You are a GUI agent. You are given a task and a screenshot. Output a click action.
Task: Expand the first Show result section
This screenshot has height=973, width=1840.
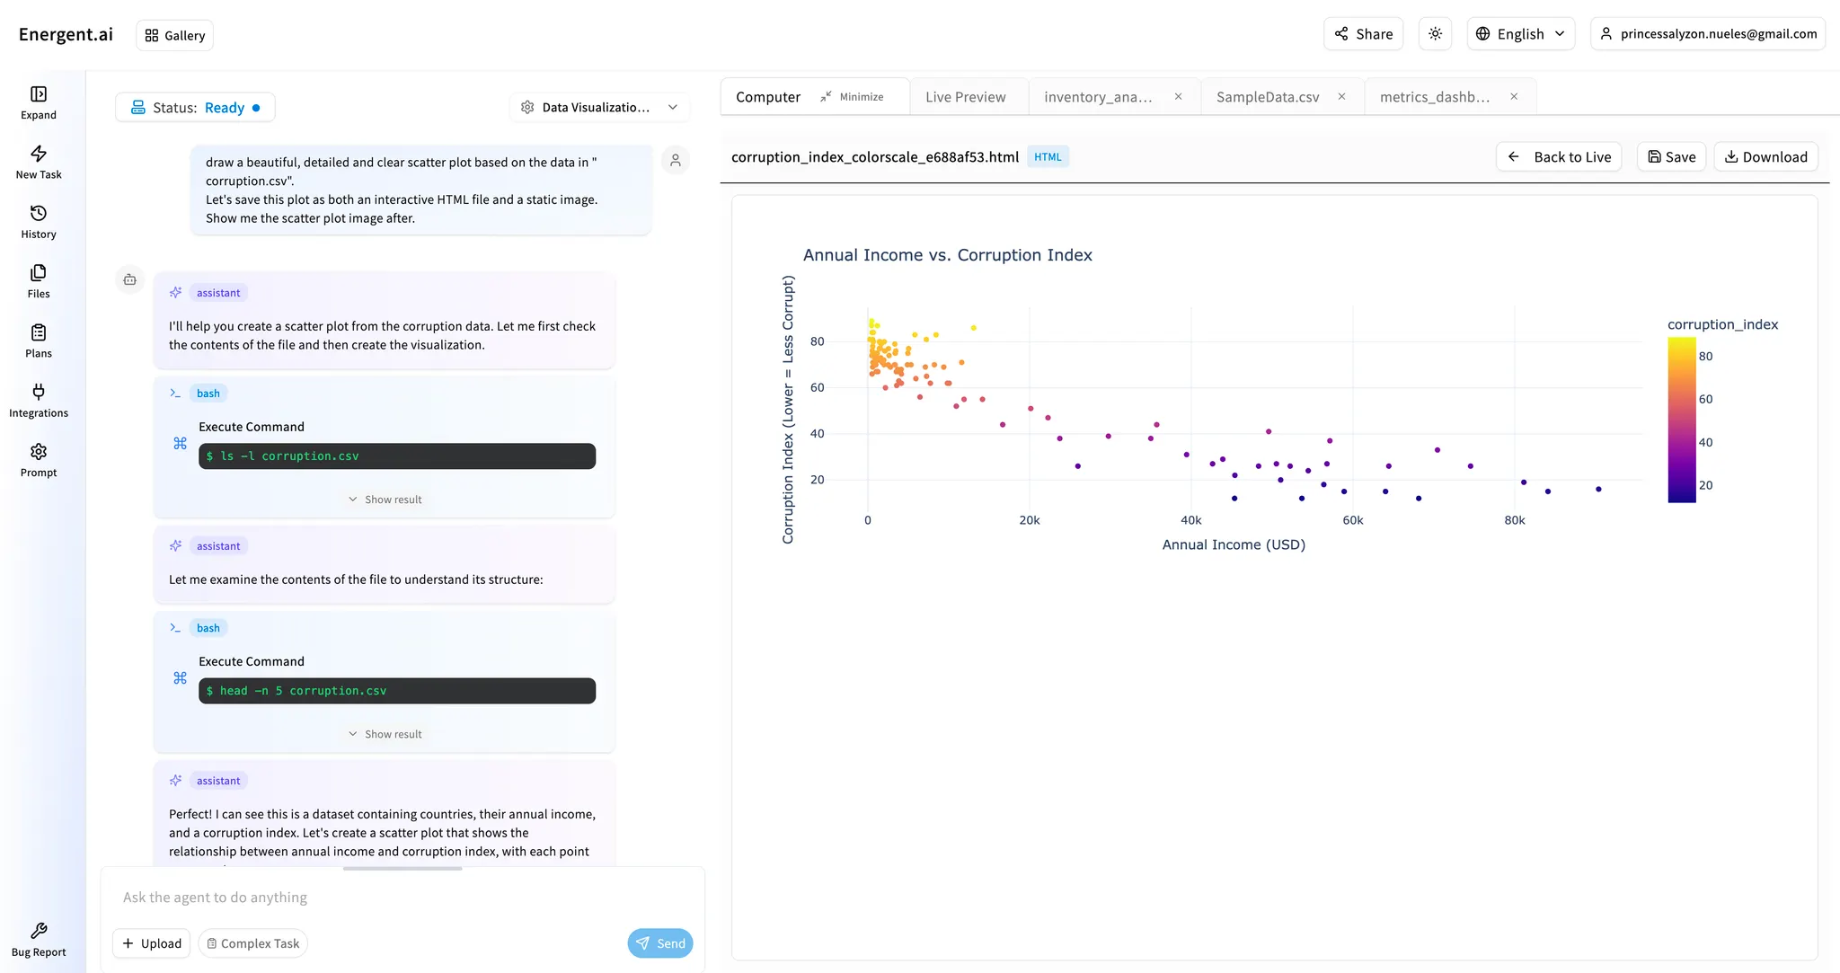(x=385, y=499)
